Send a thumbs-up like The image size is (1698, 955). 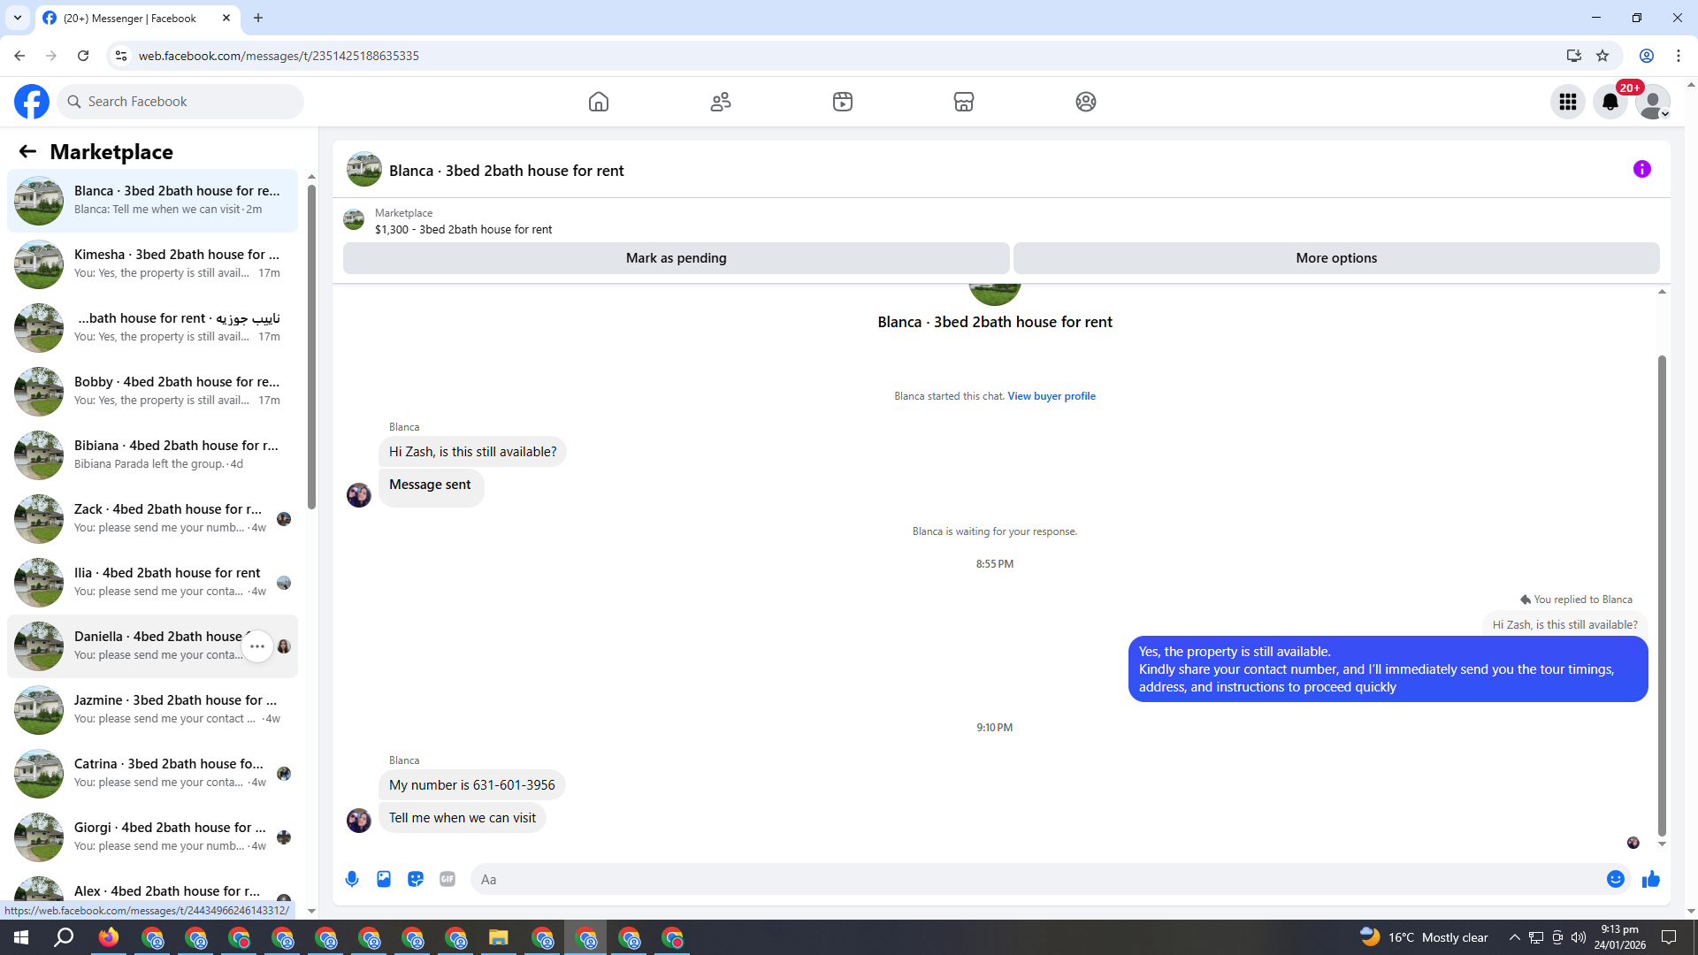(x=1650, y=879)
